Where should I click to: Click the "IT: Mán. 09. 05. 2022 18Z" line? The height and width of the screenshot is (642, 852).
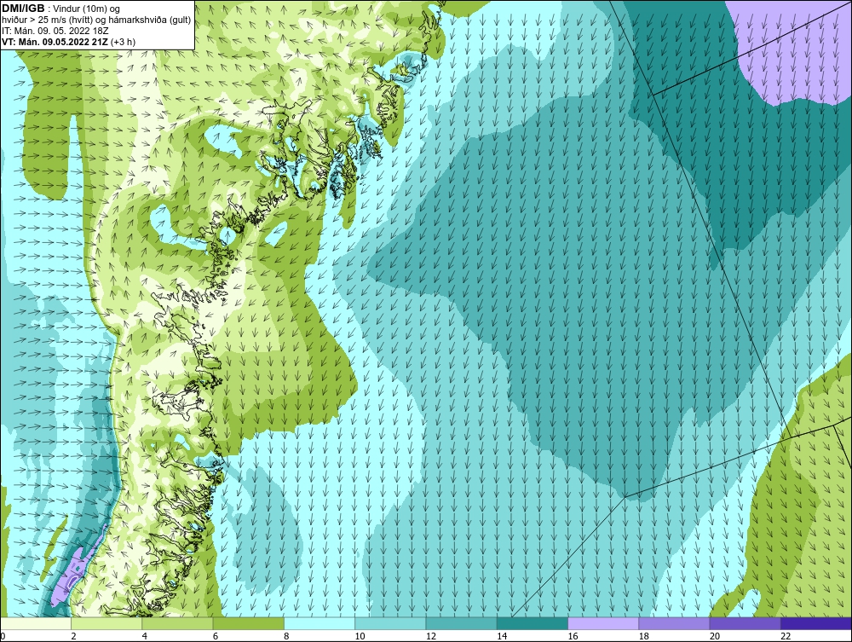coord(55,31)
